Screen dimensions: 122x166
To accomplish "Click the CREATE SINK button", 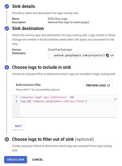I will point(16,160).
